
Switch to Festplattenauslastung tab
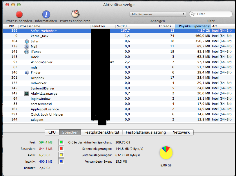146,132
